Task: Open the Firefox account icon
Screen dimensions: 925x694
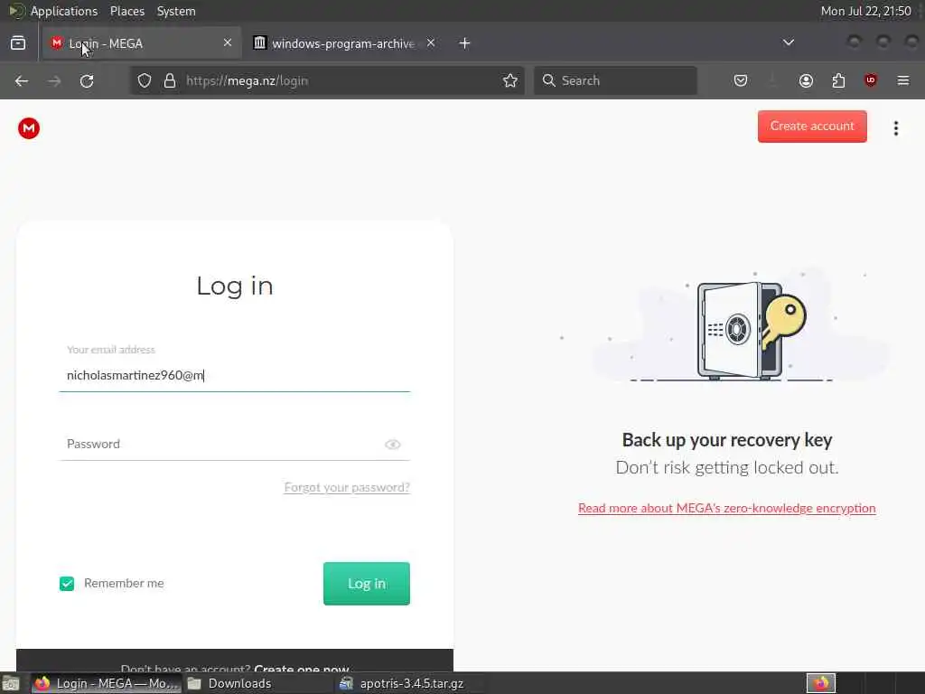Action: point(806,80)
